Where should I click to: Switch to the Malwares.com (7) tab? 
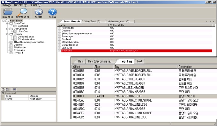(118, 22)
